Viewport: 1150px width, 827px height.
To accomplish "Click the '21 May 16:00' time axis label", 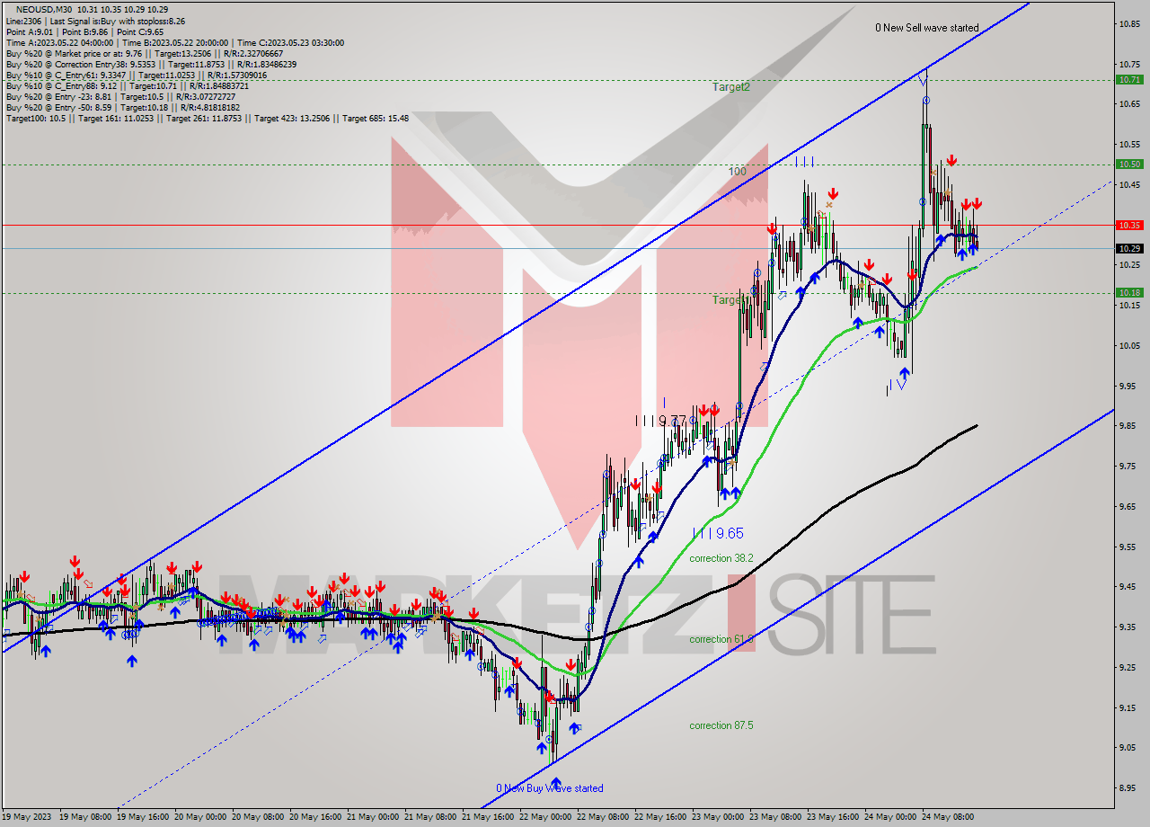I will (488, 817).
